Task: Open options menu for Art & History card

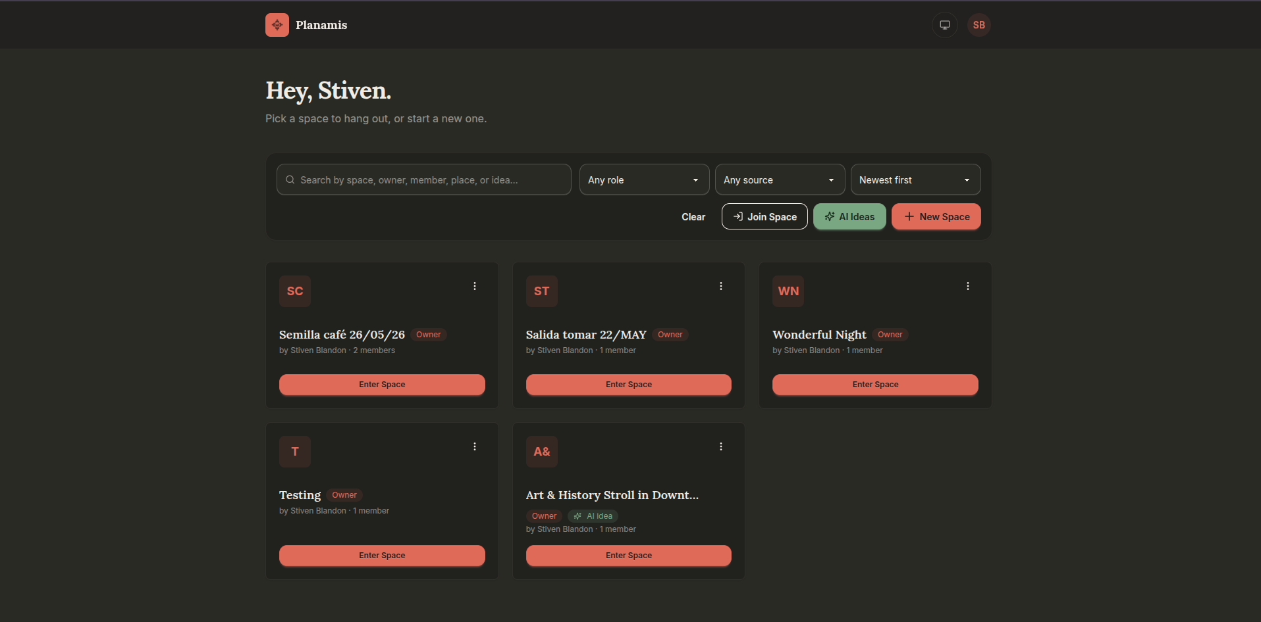Action: click(721, 446)
